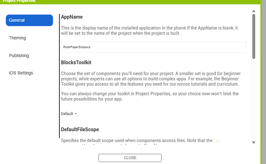Click the BlocksToolkit heading

click(x=76, y=62)
